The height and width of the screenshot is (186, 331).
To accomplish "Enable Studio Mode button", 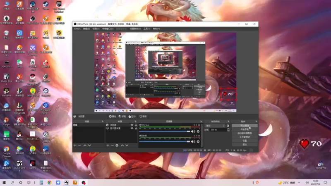I will (245, 137).
